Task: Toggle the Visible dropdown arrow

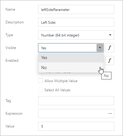Action: [100, 48]
